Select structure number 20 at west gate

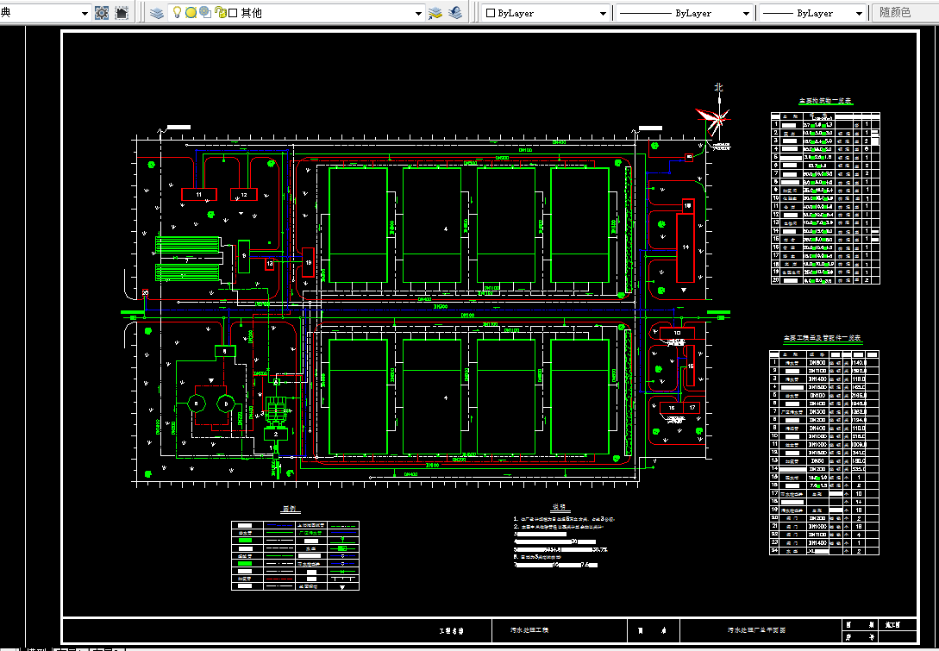click(x=145, y=293)
